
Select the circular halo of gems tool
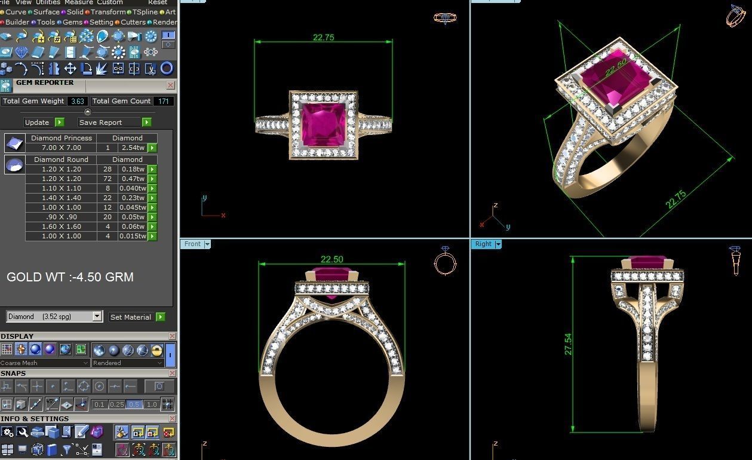point(151,36)
